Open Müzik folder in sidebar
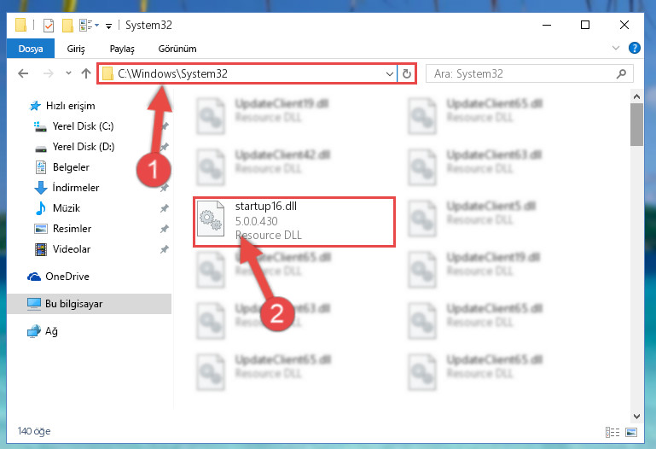Viewport: 656px width, 449px height. click(57, 208)
